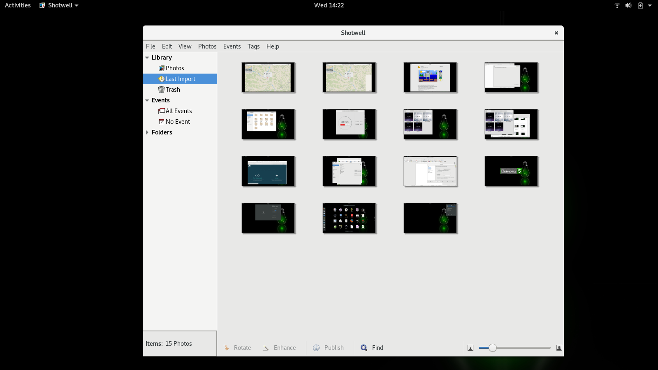
Task: Open the Trash bin icon
Action: coord(161,90)
